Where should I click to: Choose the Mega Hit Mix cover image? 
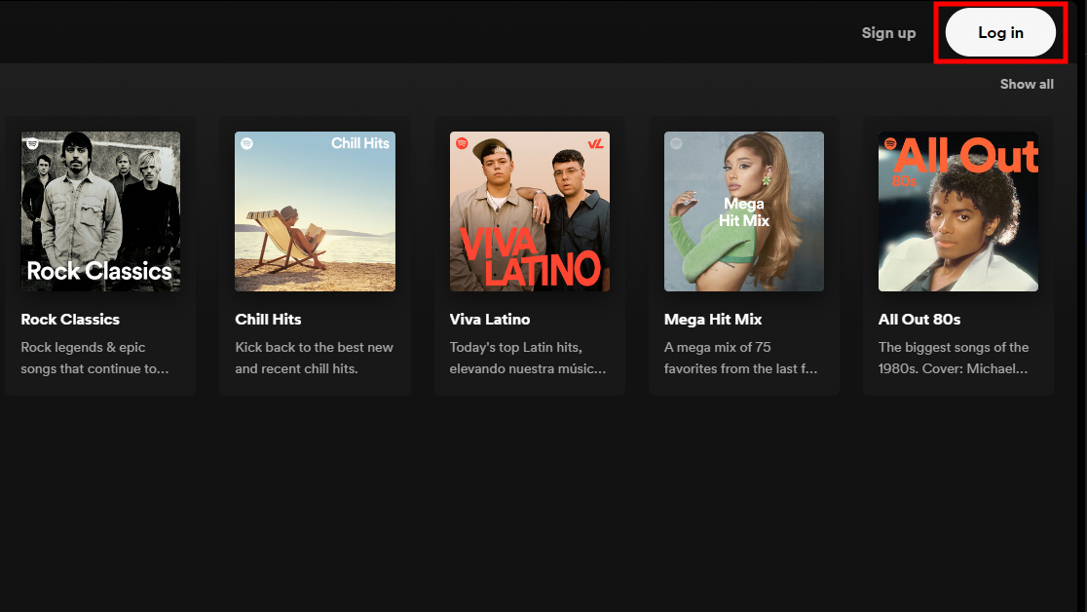coord(744,211)
